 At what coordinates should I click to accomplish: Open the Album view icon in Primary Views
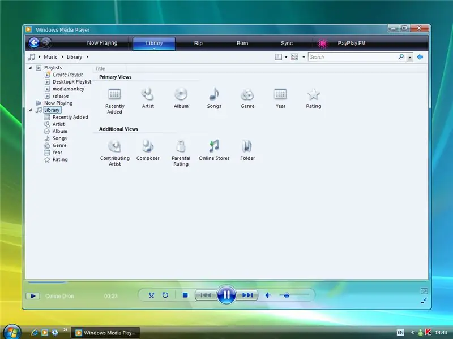pos(181,94)
